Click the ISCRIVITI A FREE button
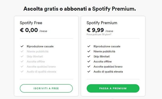Screen dimensions: 162x99 pyautogui.click(x=46, y=88)
